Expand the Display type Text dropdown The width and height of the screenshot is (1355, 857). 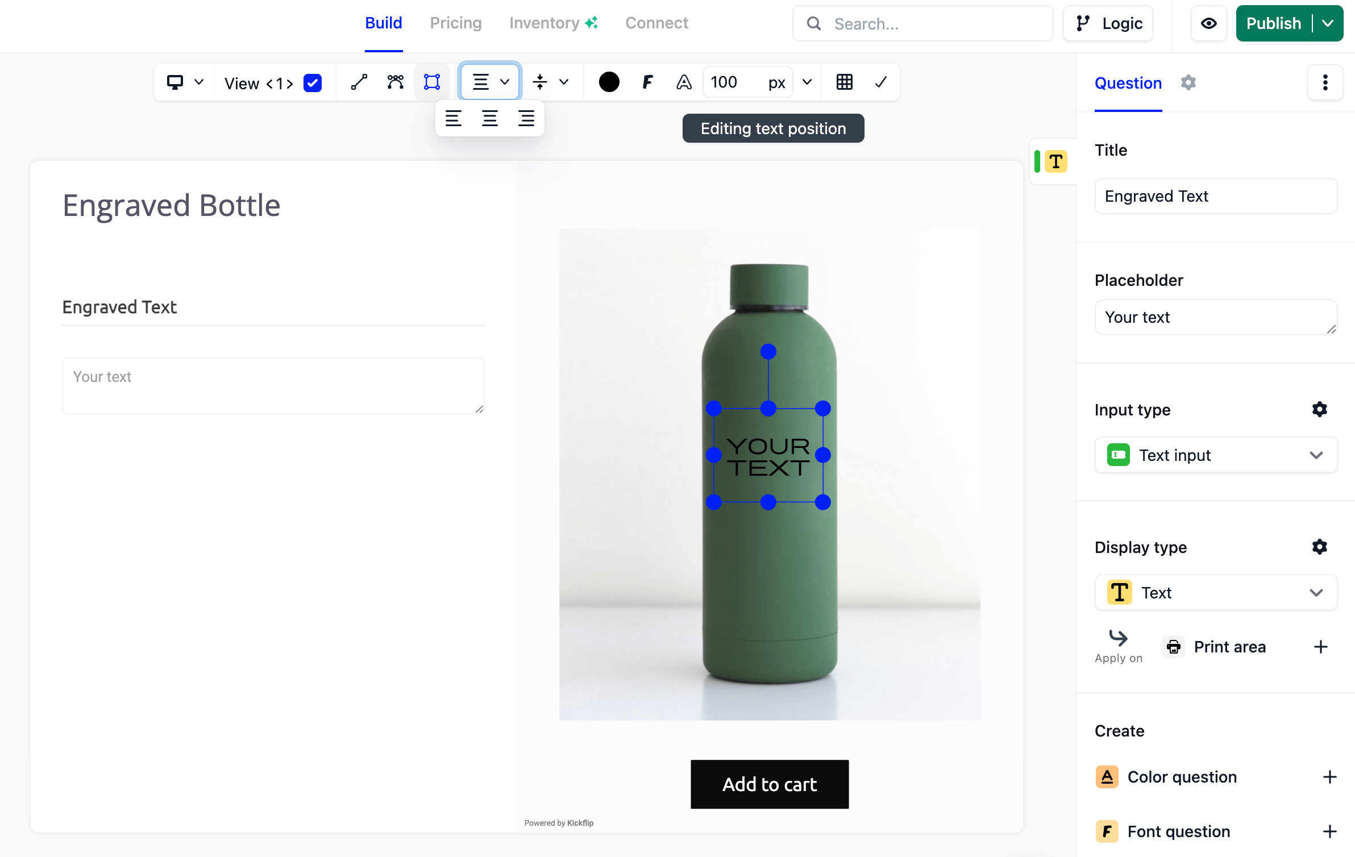1215,592
